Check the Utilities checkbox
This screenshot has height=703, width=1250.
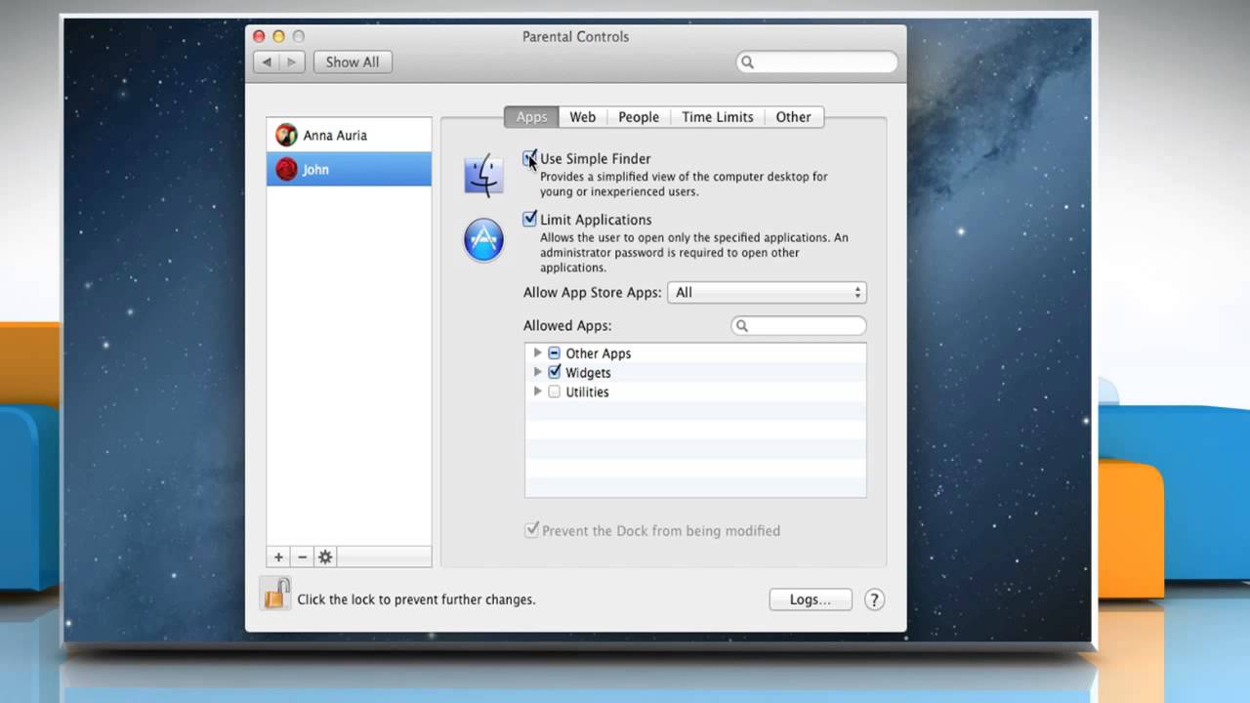pyautogui.click(x=554, y=392)
